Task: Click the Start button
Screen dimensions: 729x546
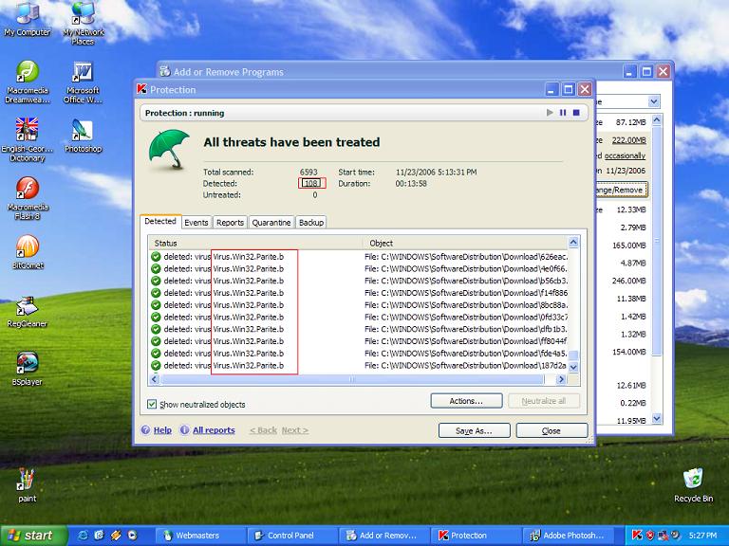Action: (x=34, y=536)
